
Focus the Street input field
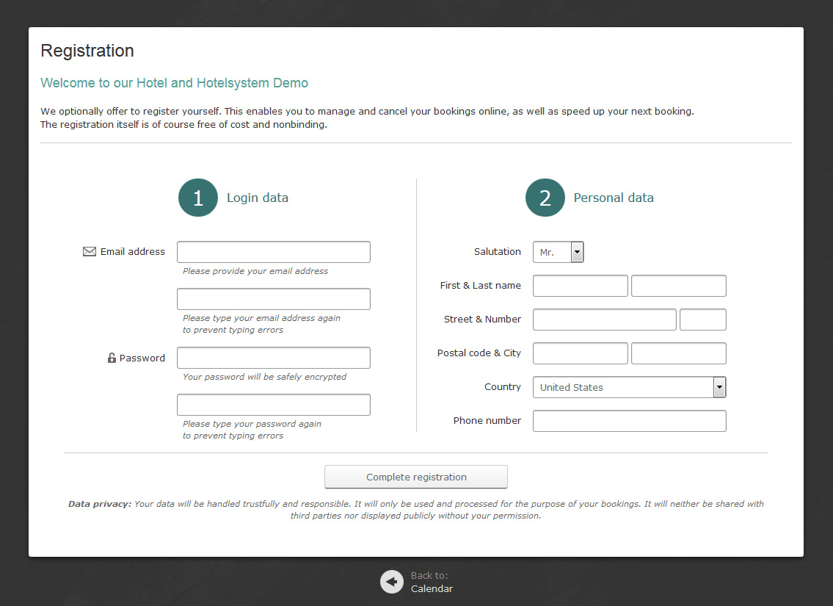604,320
